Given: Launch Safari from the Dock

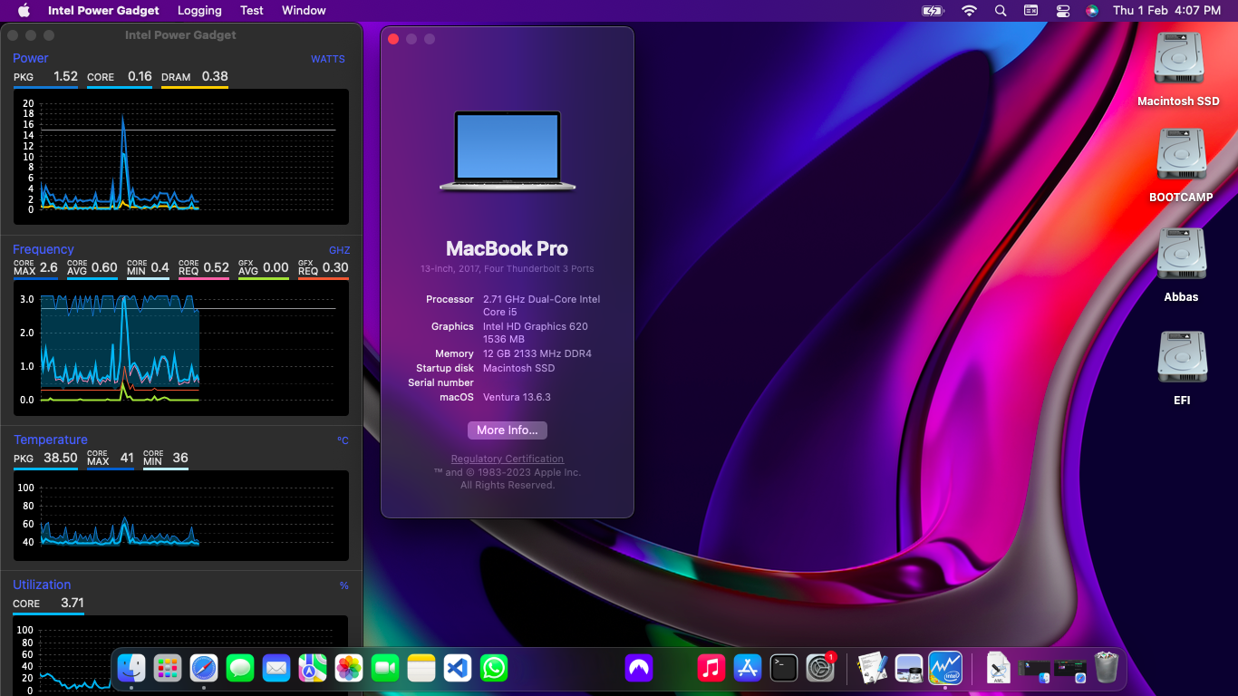Looking at the screenshot, I should [204, 669].
